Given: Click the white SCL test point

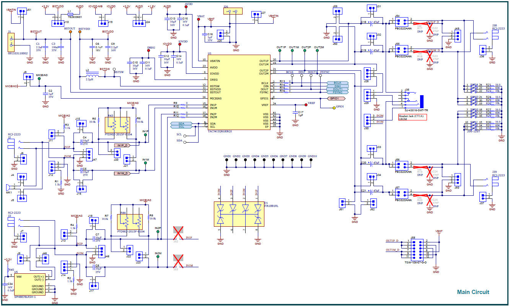Looking at the screenshot, I should (186, 136).
